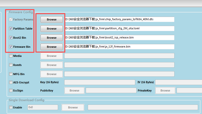Viewport: 202px width, 114px height.
Task: Click the Factory Params file path field
Action: 119,19
